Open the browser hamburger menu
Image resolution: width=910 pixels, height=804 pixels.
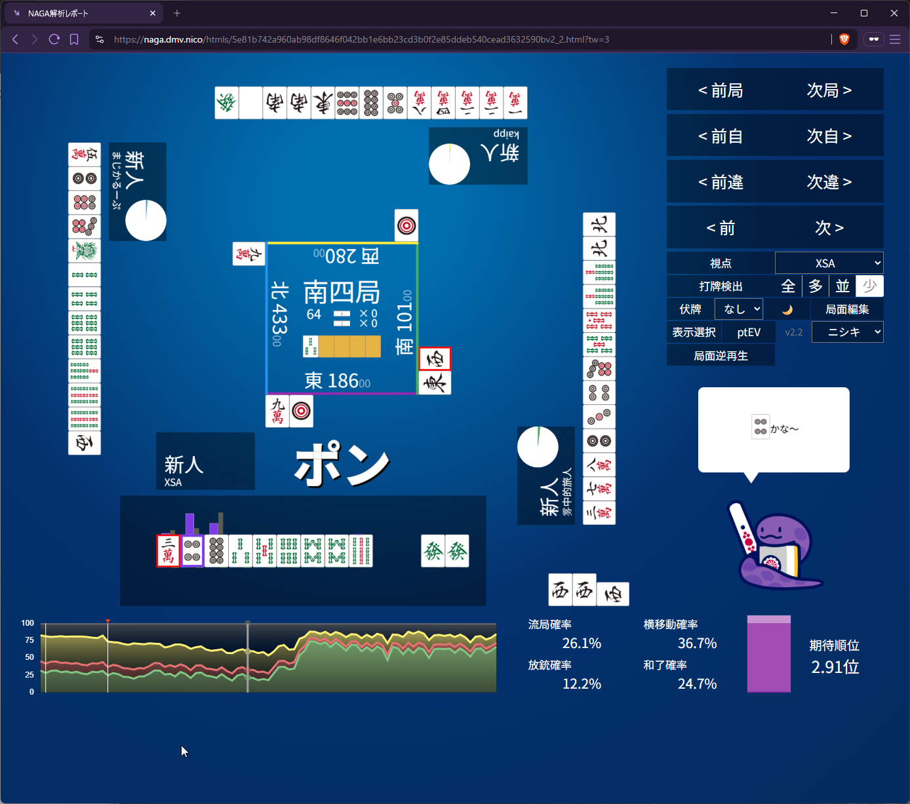895,39
